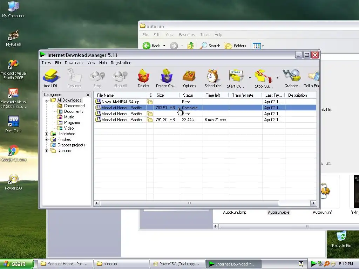Viewport: 359px width, 269px height.
Task: Click the Stop All toolbar icon
Action: point(120,78)
